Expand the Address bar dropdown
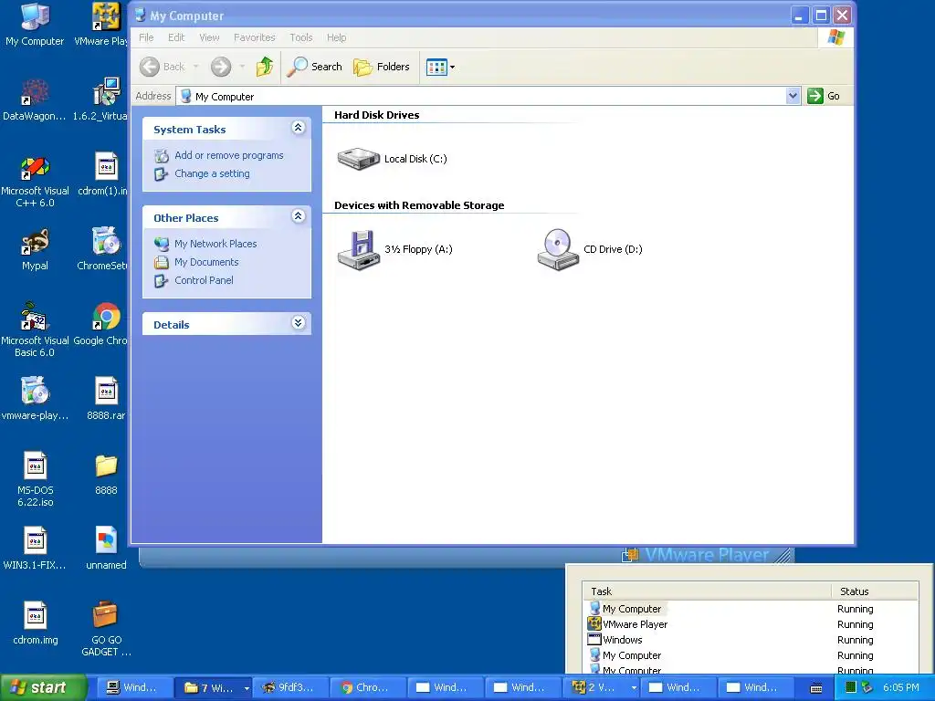The width and height of the screenshot is (935, 701). (x=793, y=96)
